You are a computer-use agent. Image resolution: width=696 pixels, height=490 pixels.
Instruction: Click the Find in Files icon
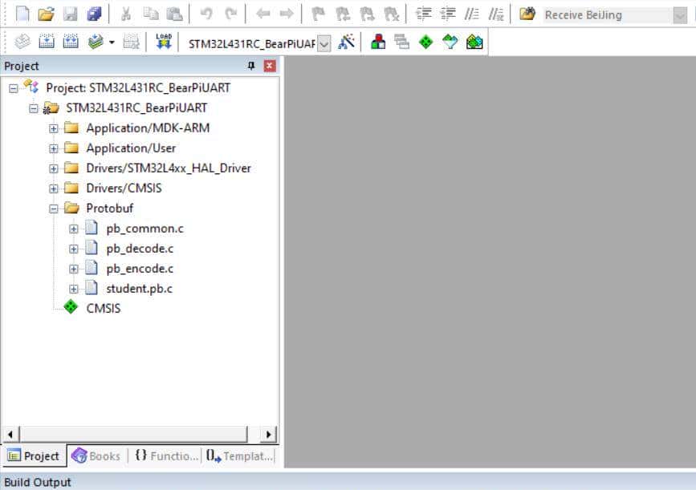tap(527, 14)
